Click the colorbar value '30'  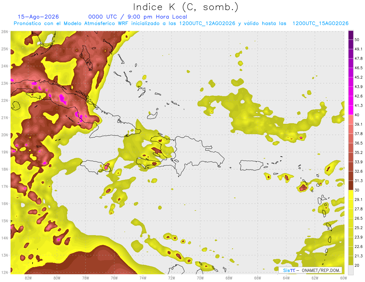(357, 190)
